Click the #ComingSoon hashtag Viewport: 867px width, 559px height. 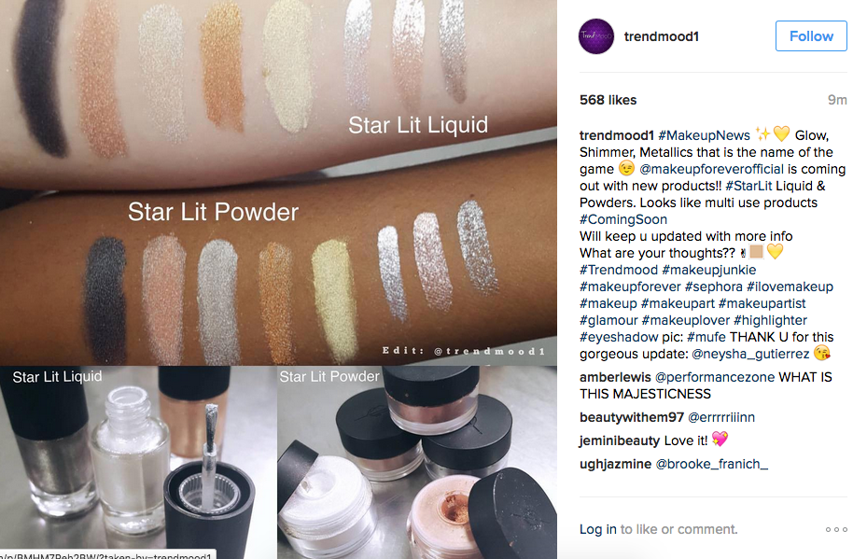click(623, 219)
